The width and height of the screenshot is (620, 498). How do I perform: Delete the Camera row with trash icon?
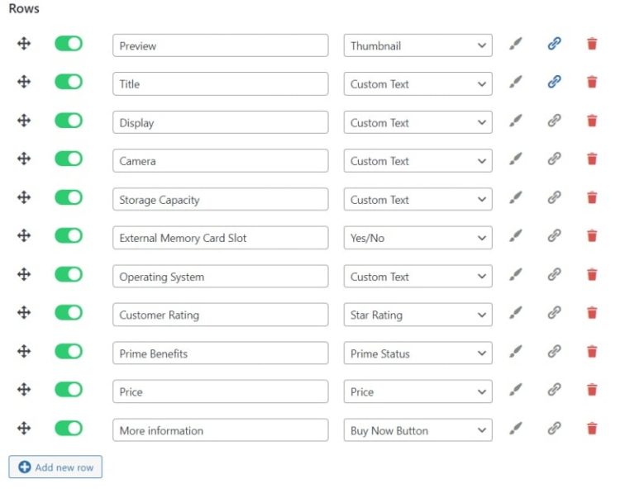click(592, 159)
